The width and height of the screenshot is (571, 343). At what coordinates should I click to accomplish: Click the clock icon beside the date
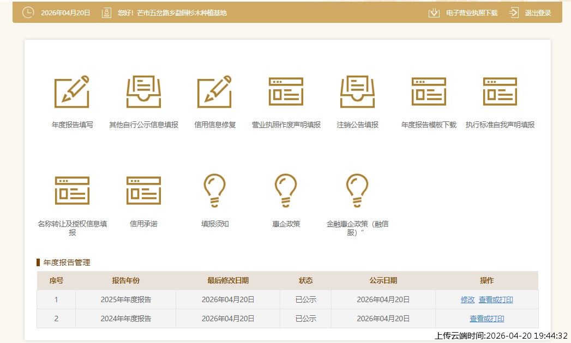[28, 13]
